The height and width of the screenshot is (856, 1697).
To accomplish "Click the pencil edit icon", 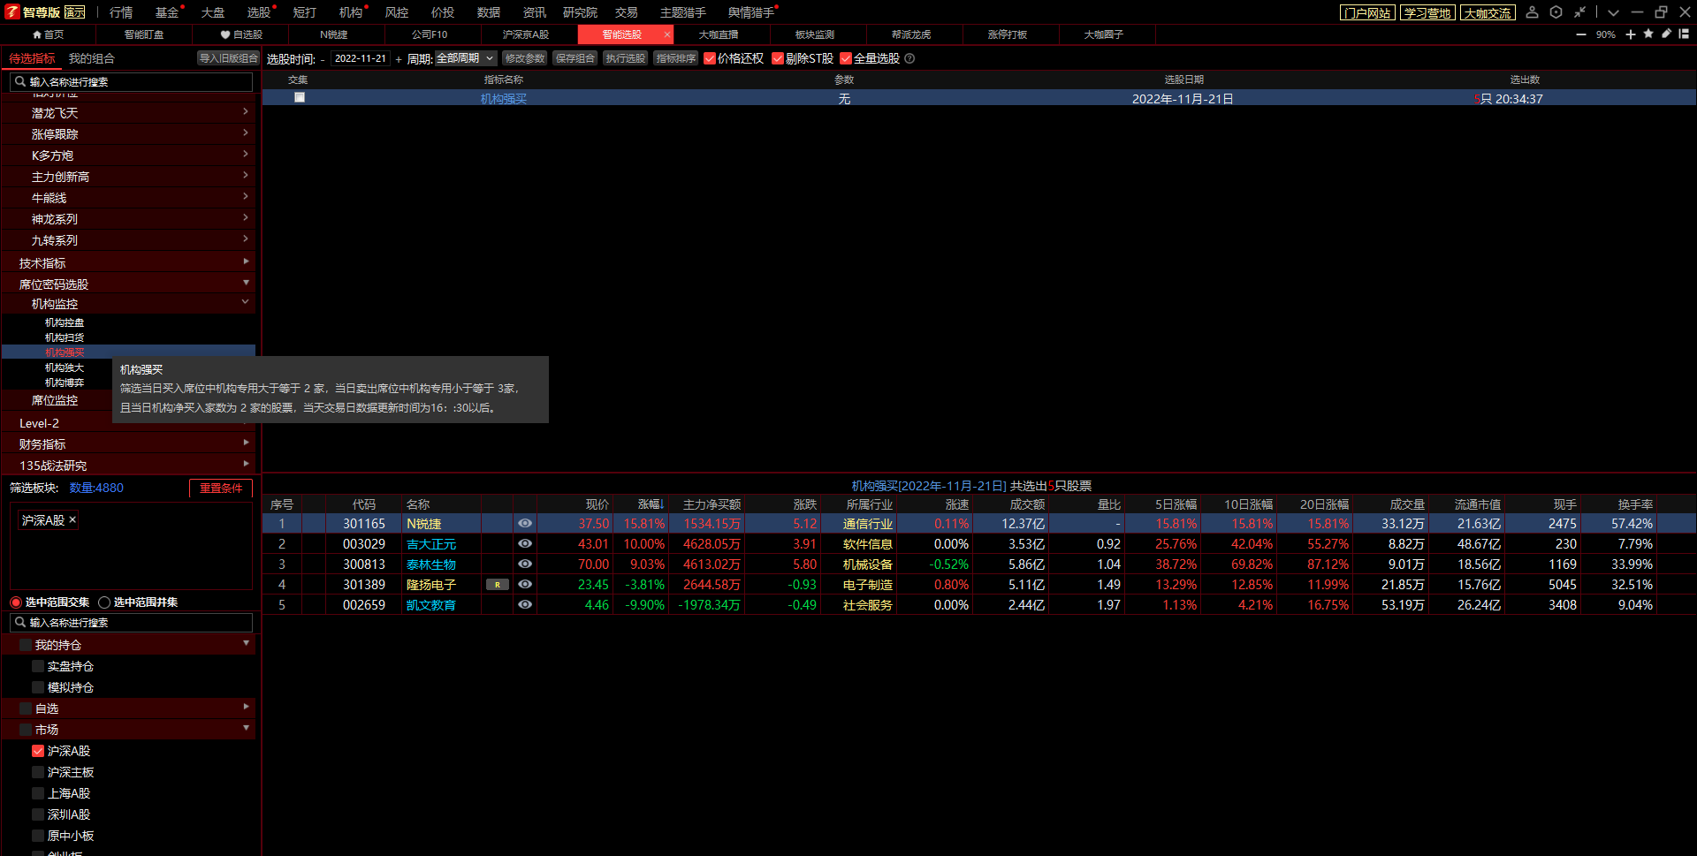I will point(1666,34).
